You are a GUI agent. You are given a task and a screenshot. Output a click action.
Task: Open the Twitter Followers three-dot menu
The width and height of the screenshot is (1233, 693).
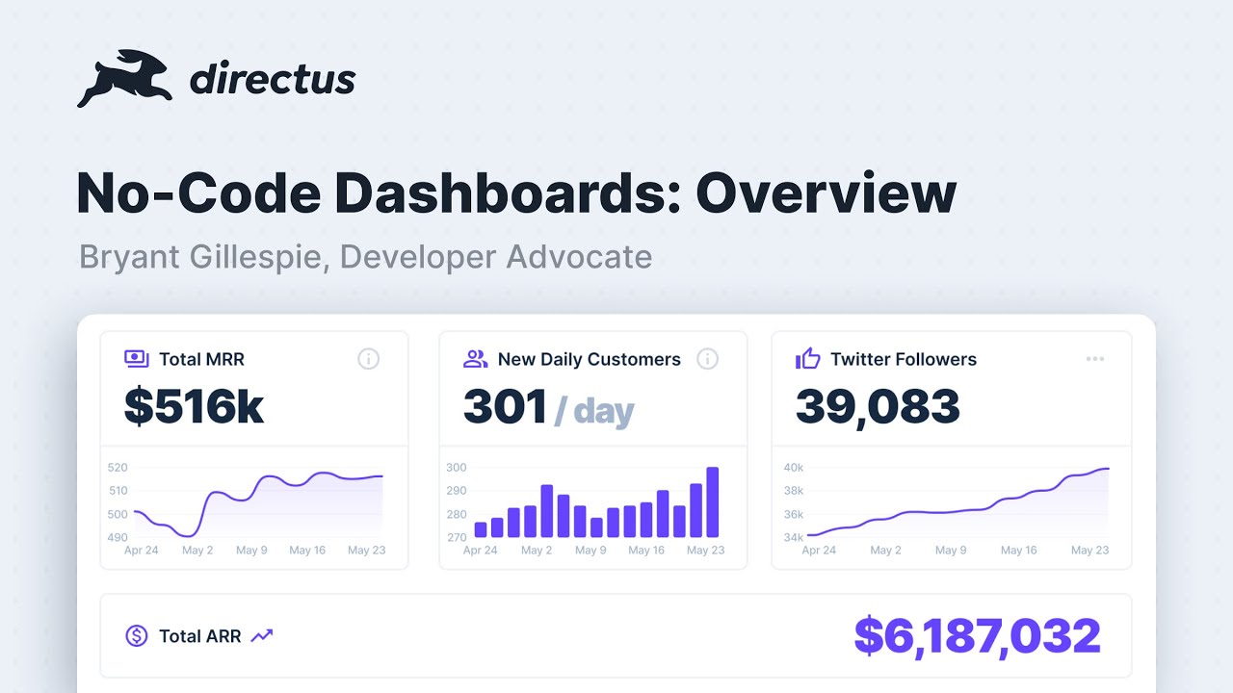pos(1095,359)
